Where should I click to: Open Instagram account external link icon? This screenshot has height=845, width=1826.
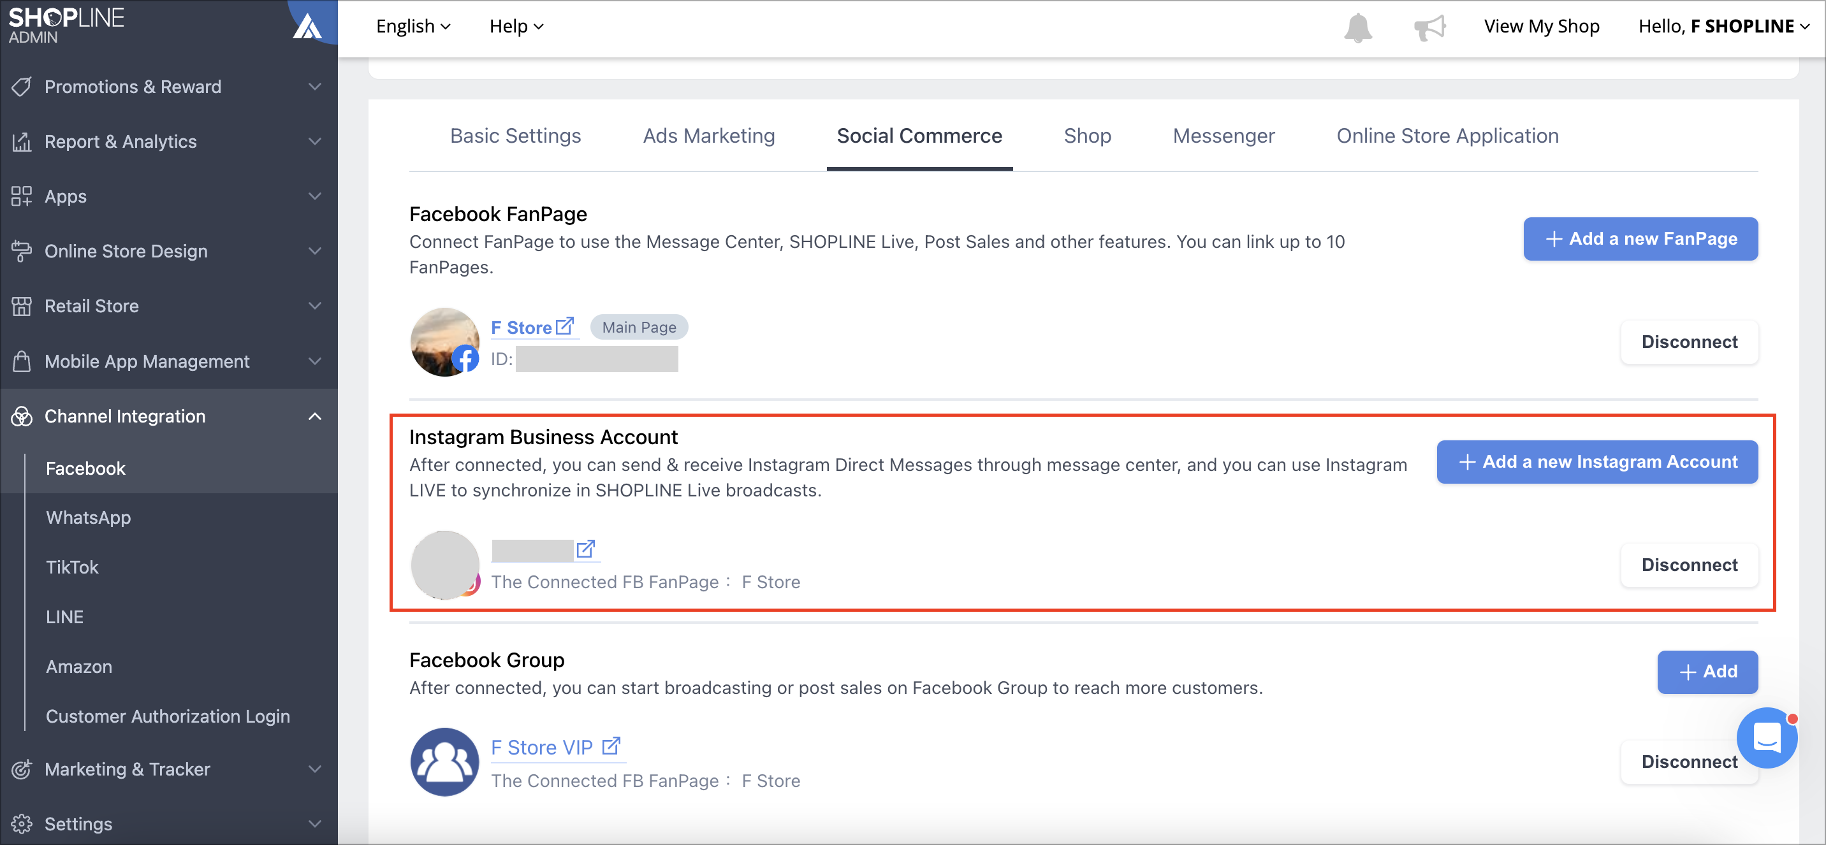585,549
